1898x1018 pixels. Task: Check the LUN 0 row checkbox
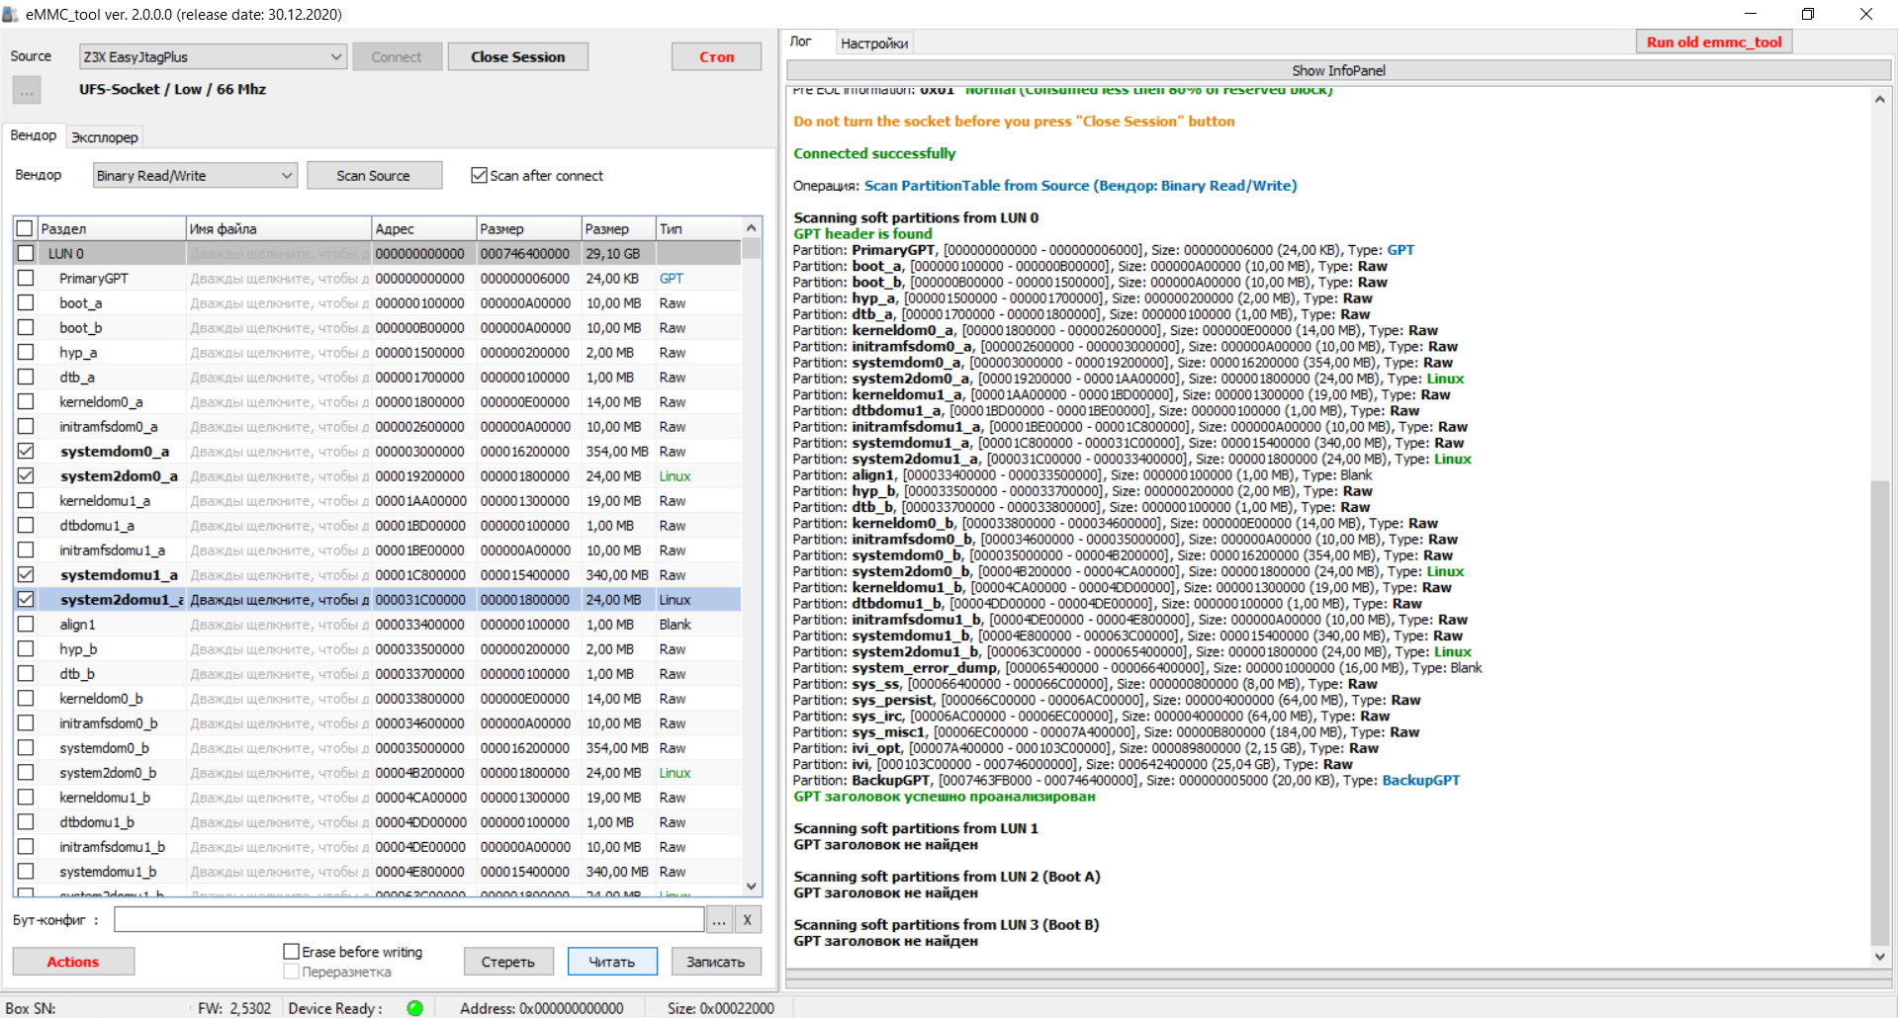click(26, 253)
